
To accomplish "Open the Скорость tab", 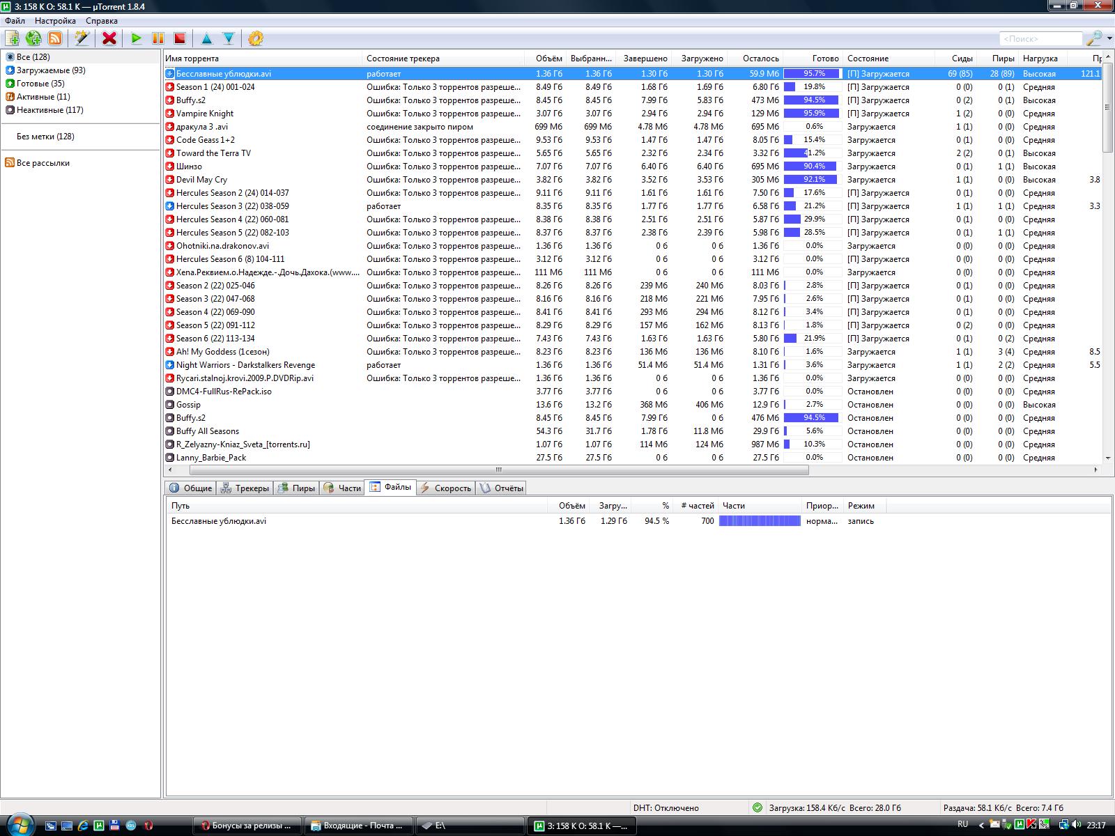I will (446, 488).
